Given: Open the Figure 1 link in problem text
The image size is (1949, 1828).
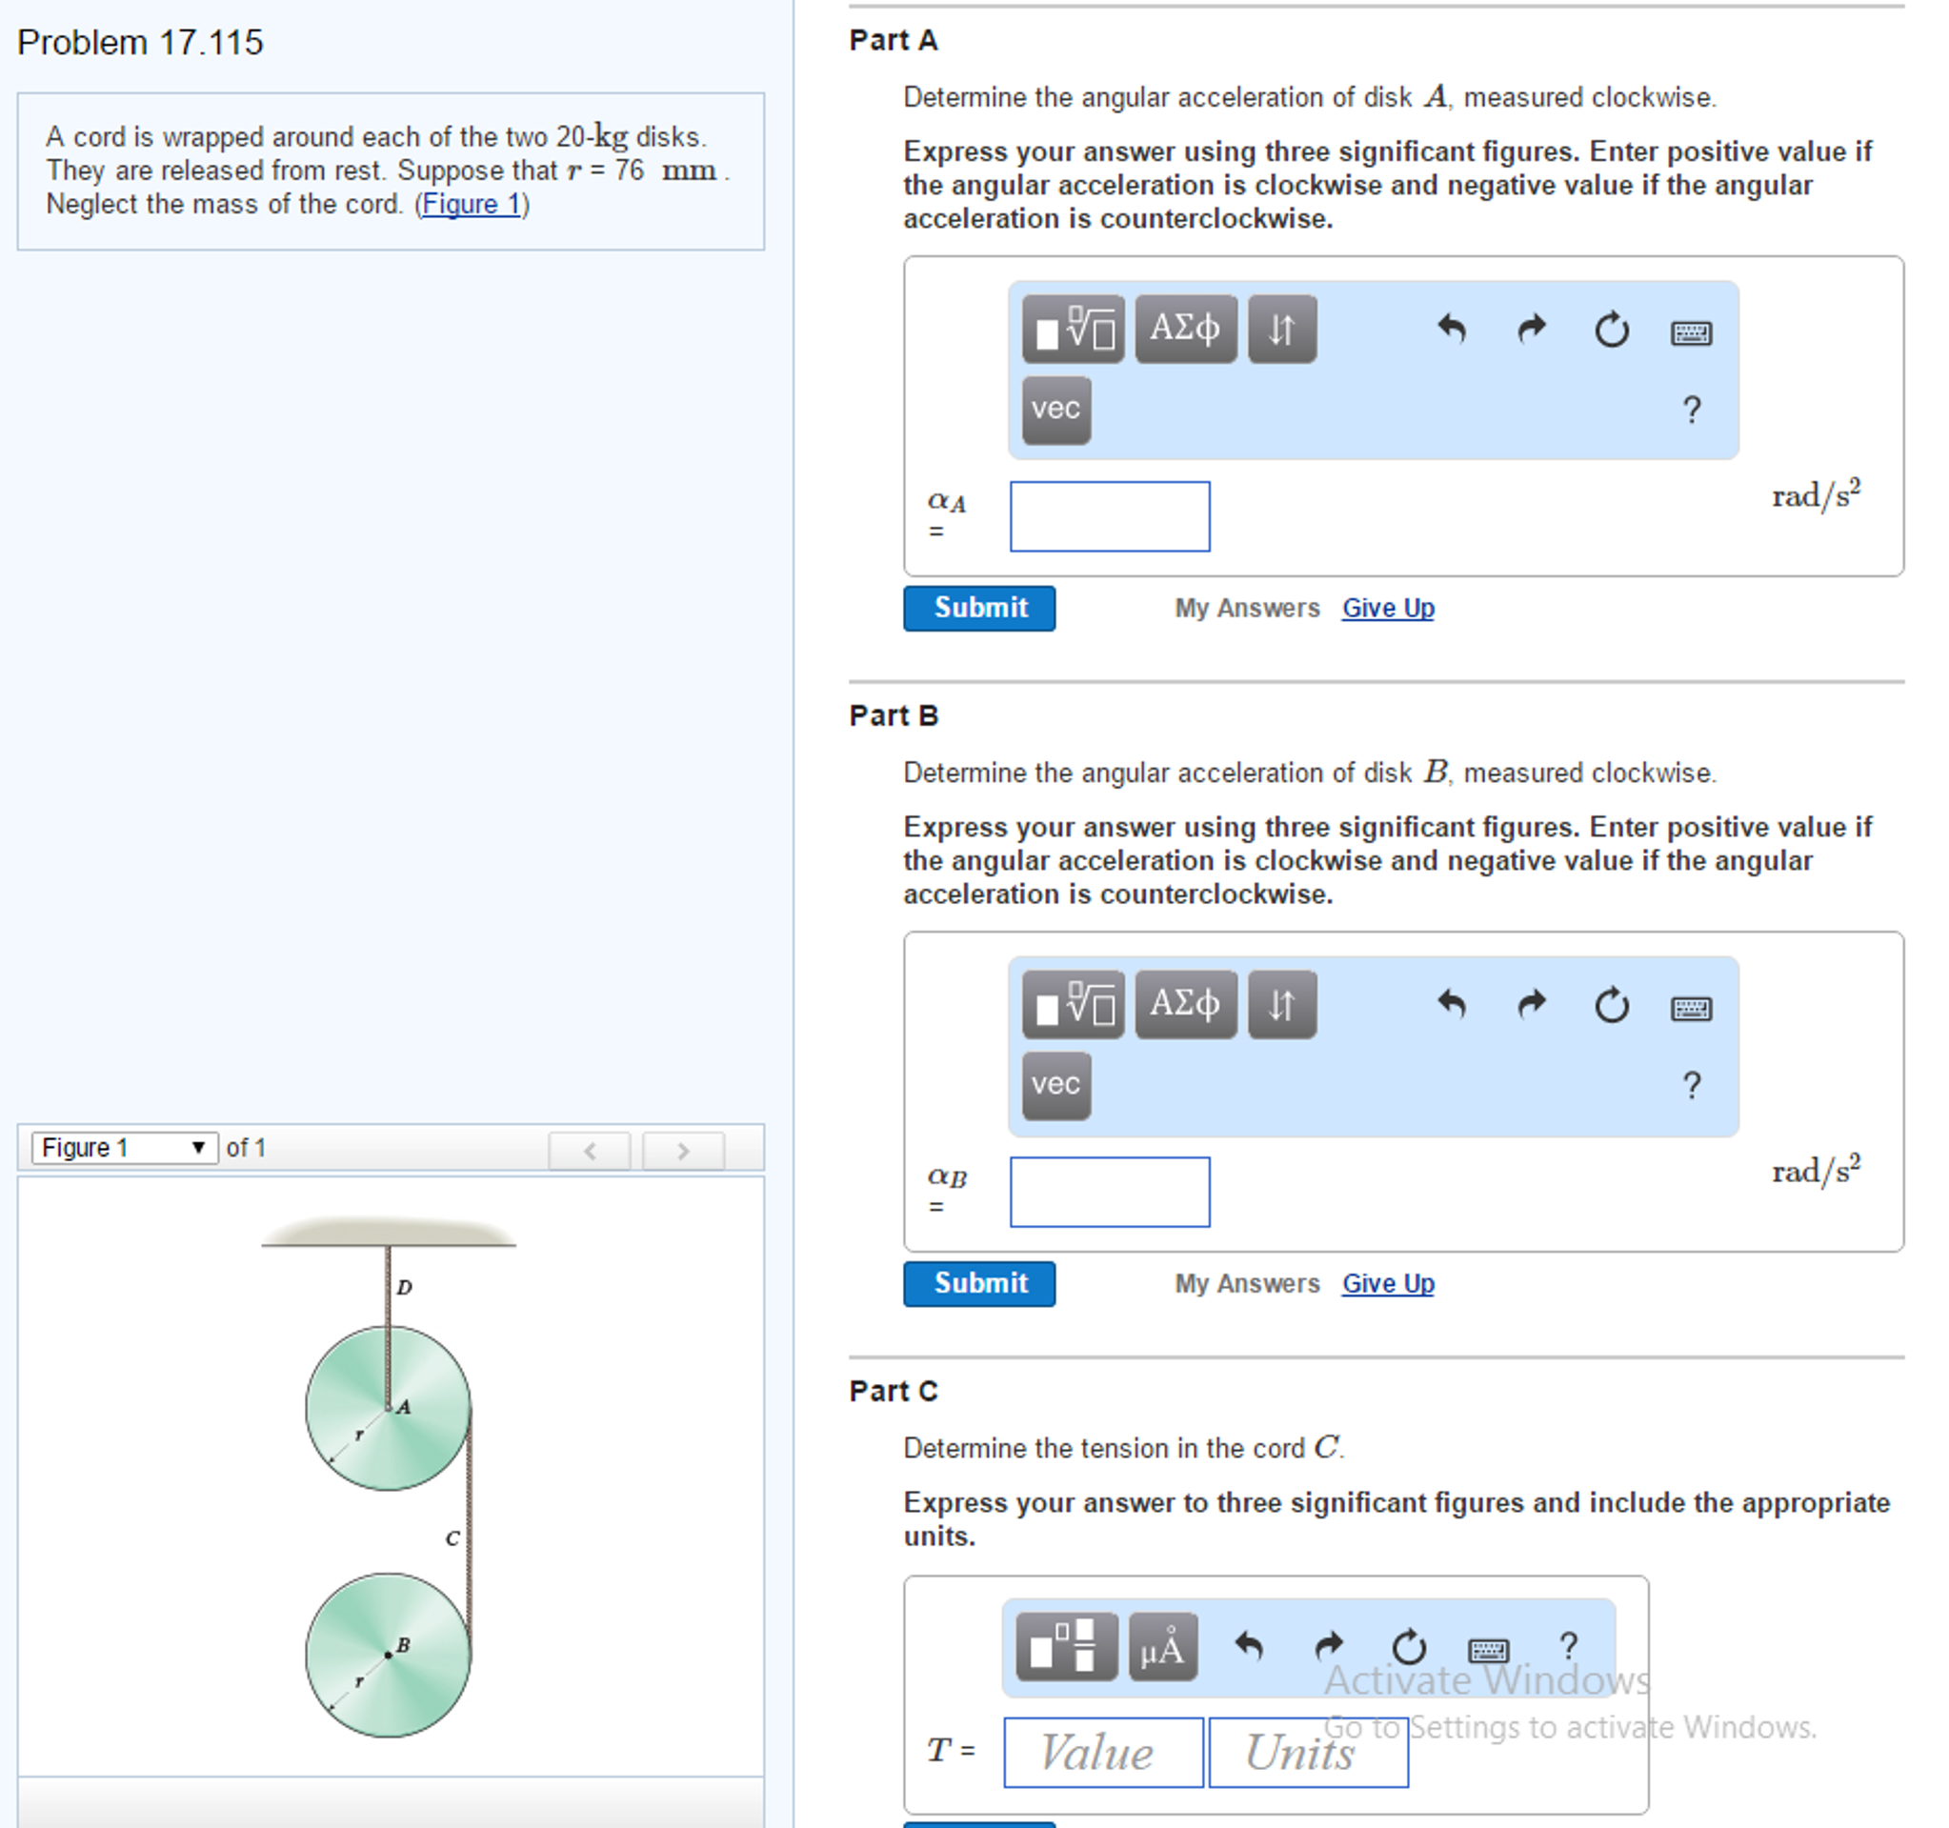Looking at the screenshot, I should tap(471, 205).
